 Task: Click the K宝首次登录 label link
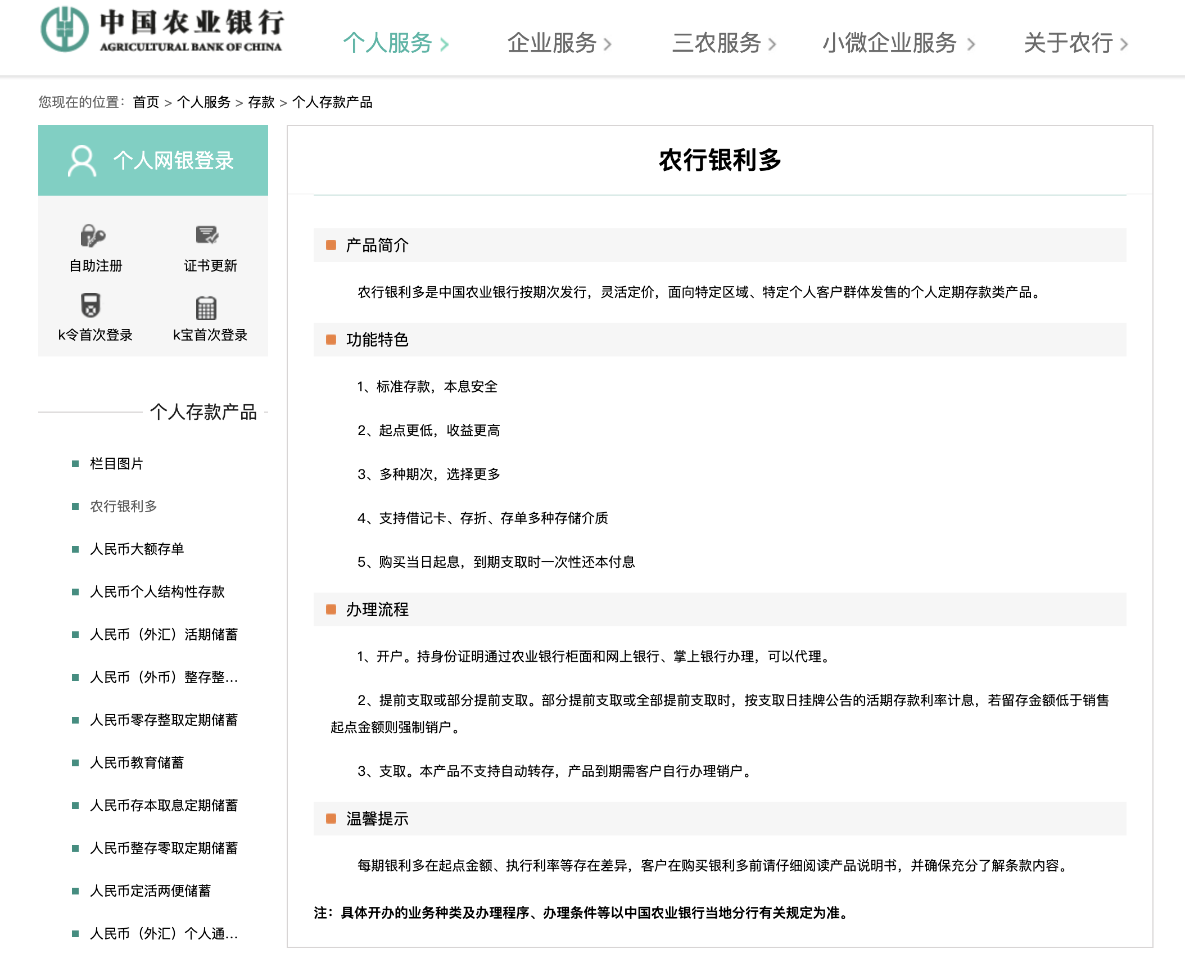[x=210, y=335]
